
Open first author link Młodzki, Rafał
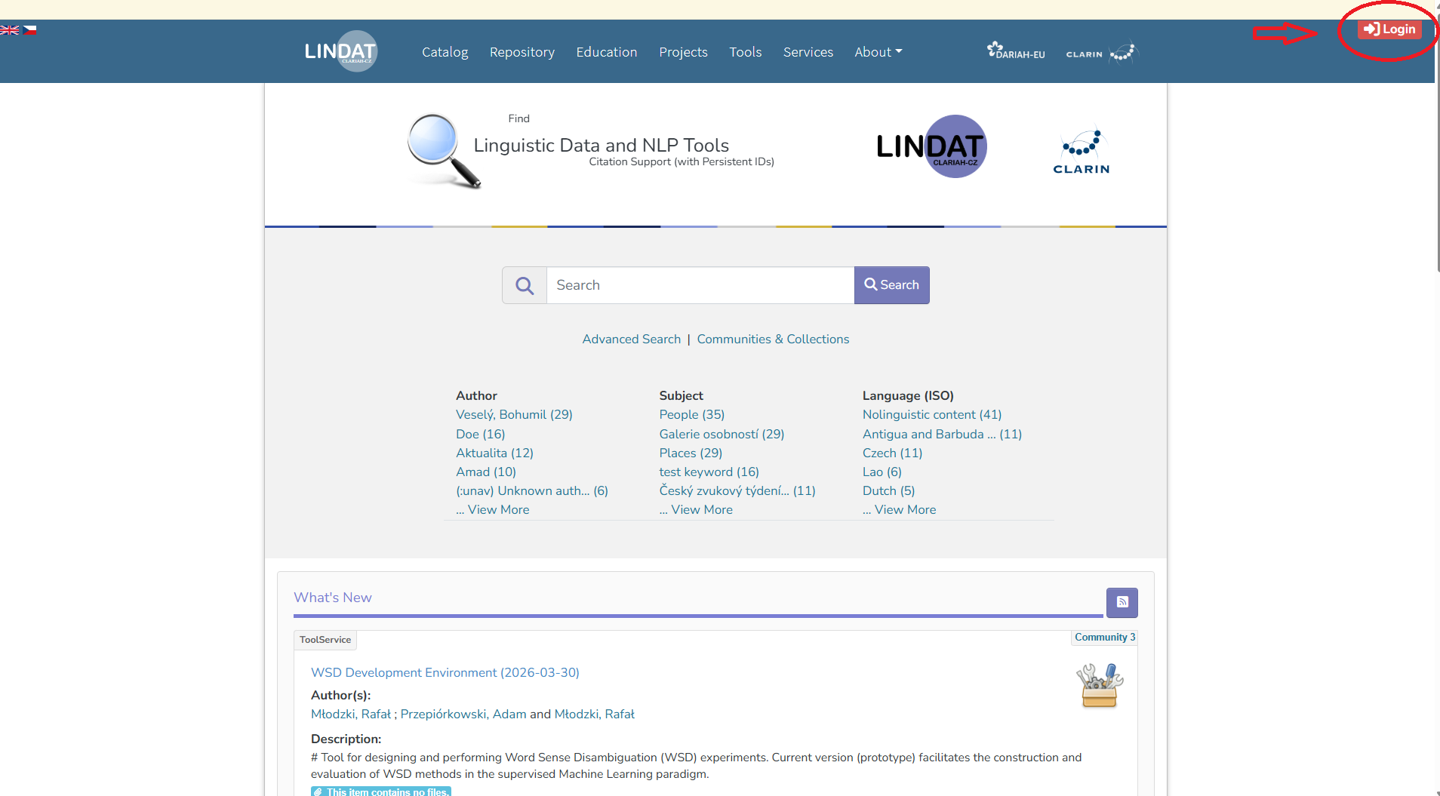click(351, 714)
